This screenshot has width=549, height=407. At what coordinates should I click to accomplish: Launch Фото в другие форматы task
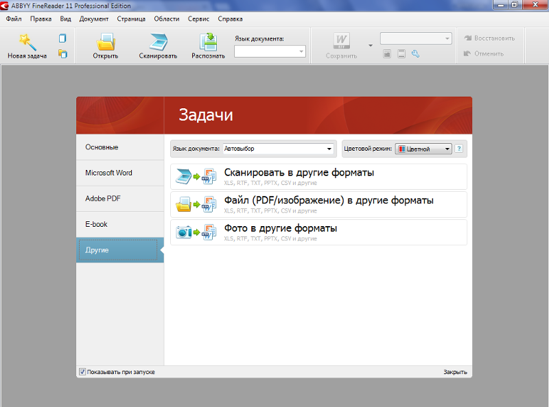click(318, 232)
